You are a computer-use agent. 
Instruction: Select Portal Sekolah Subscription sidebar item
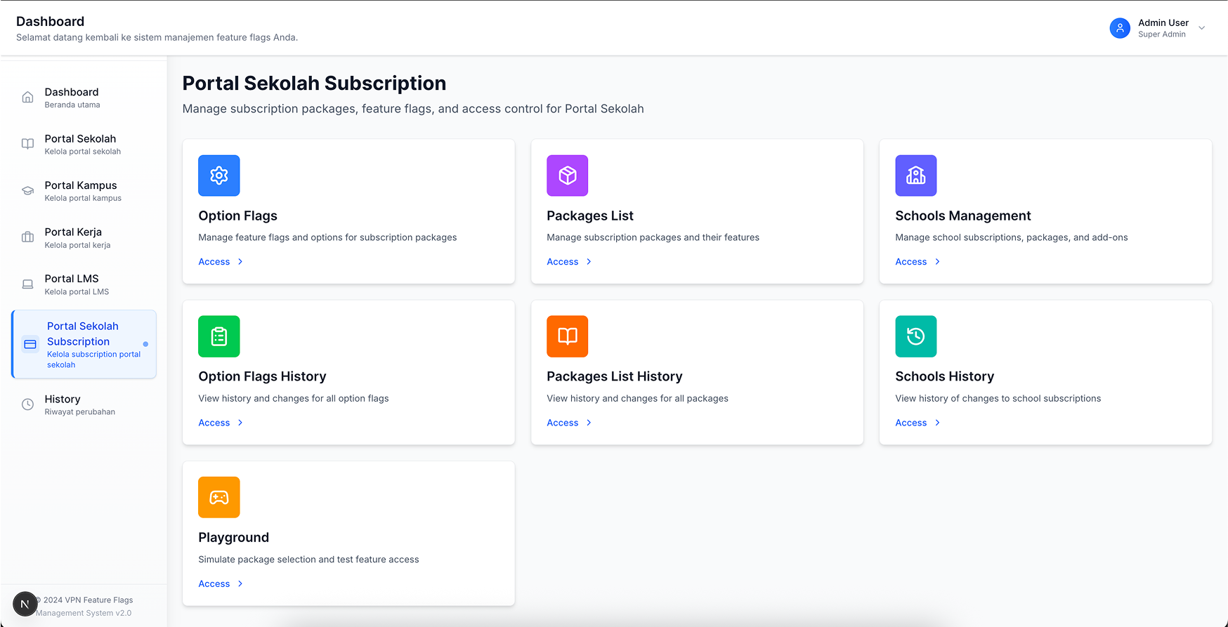pyautogui.click(x=84, y=344)
